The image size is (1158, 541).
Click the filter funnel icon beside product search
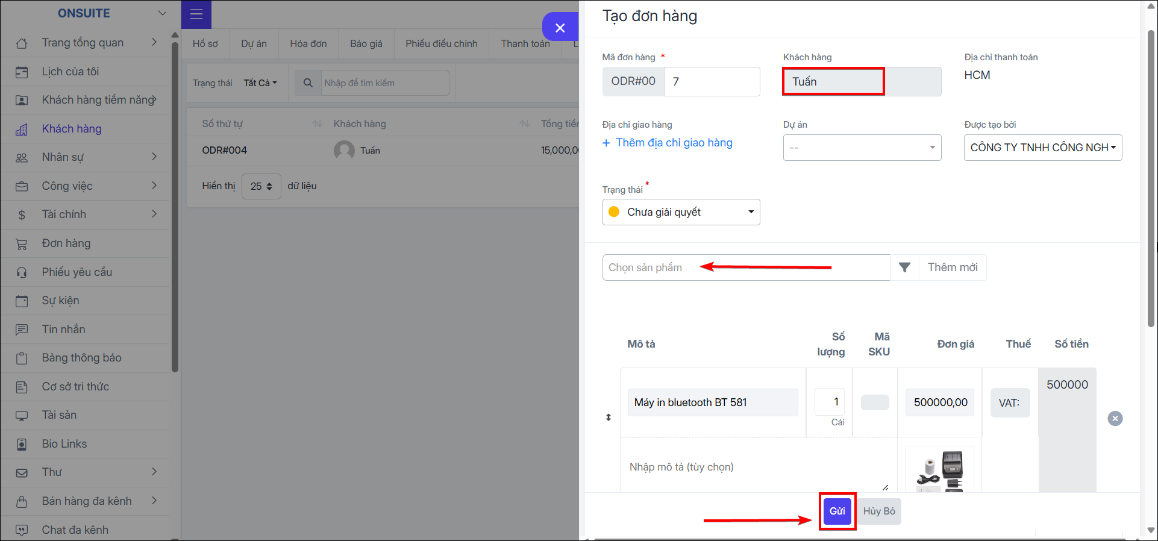click(x=904, y=267)
